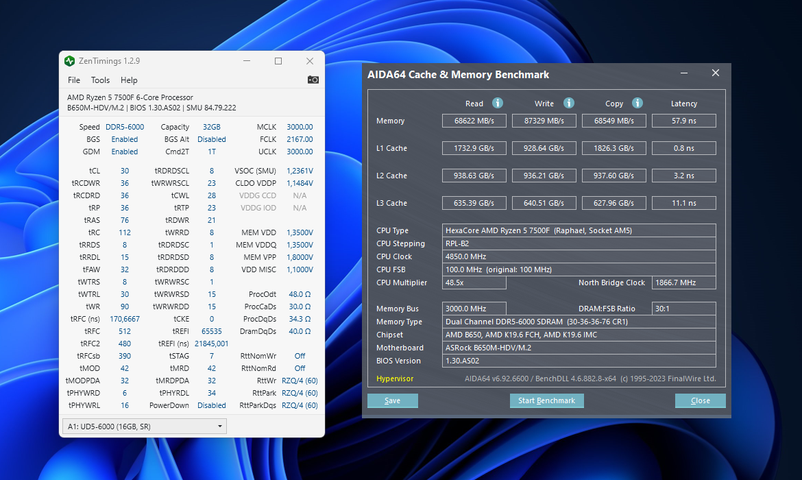This screenshot has width=802, height=480.
Task: Click the L3 Cache Write value field
Action: [x=544, y=203]
